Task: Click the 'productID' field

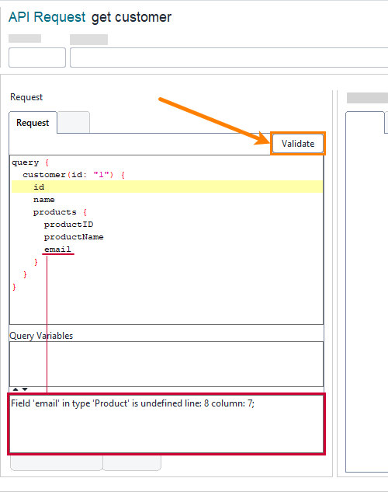Action: 68,225
